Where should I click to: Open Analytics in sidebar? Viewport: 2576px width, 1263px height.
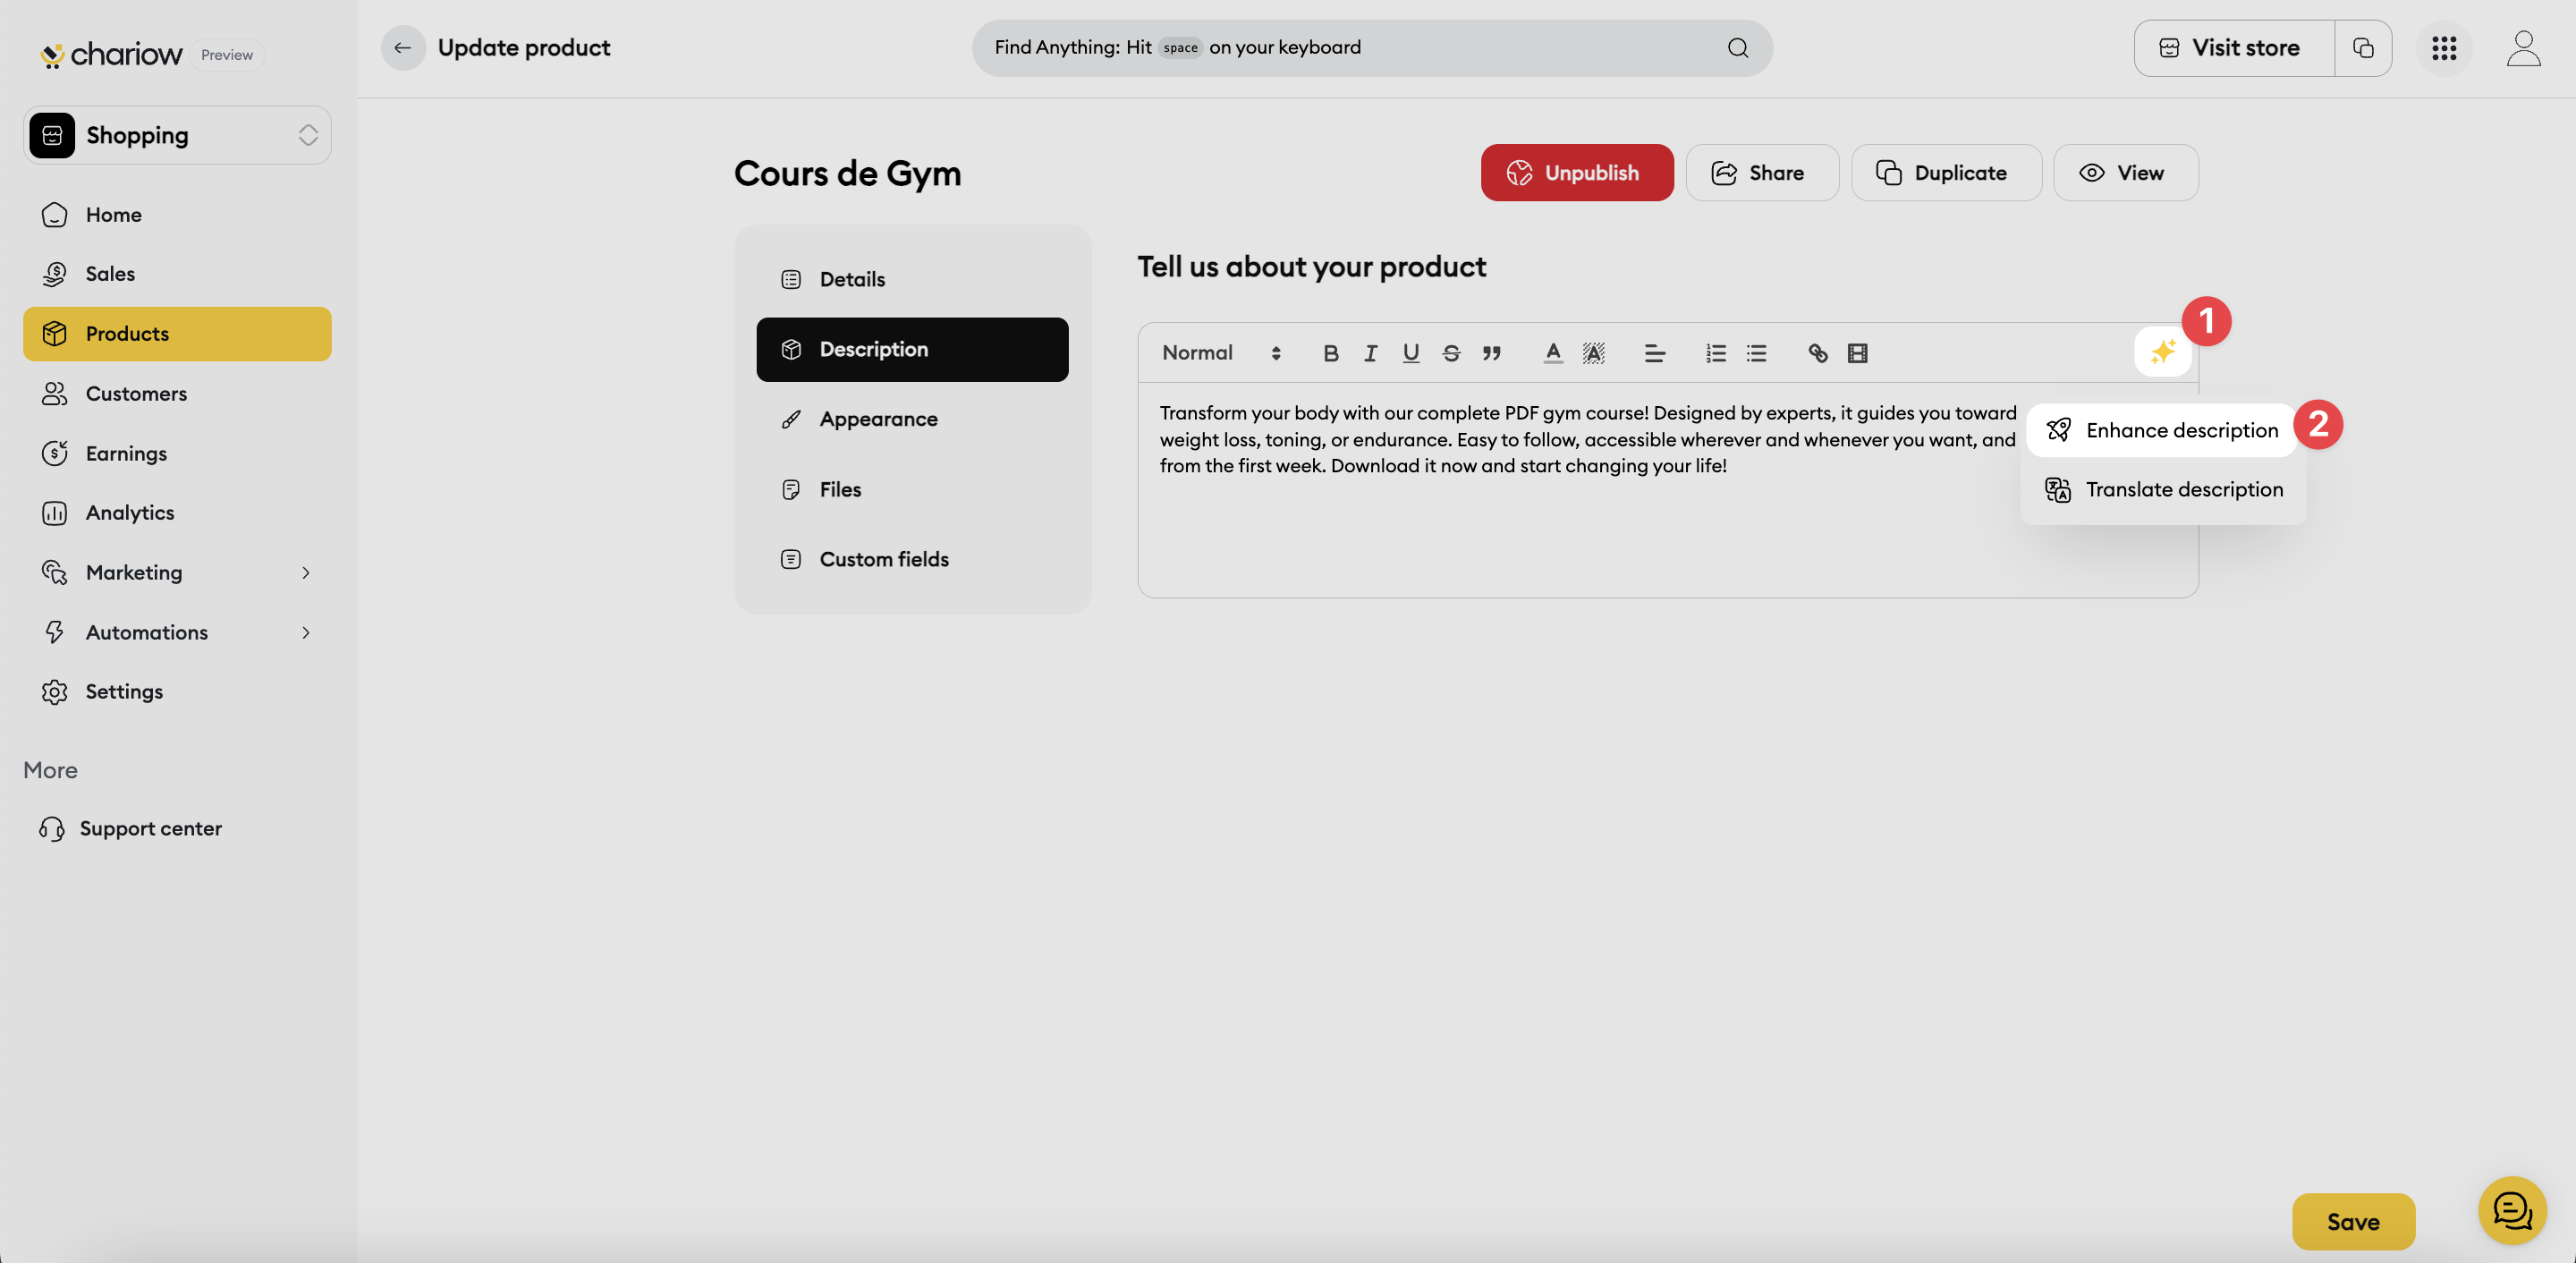177,513
